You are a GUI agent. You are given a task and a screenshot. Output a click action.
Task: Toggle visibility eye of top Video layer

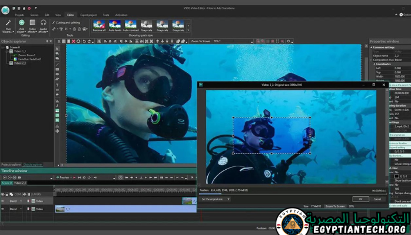3,200
